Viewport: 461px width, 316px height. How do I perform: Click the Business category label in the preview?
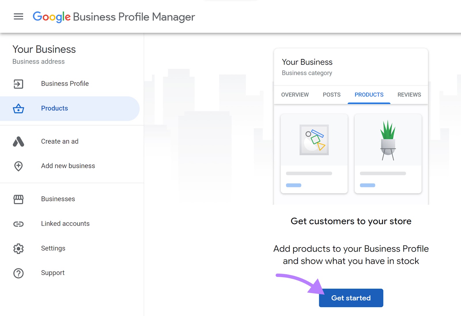point(307,73)
